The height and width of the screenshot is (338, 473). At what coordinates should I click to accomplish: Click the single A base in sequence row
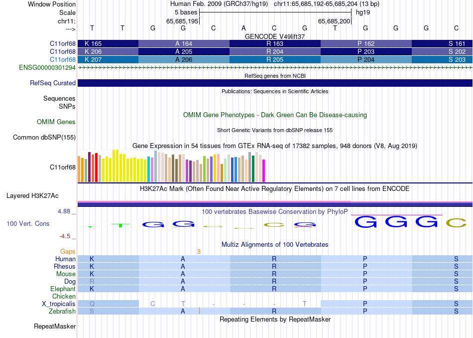244,28
